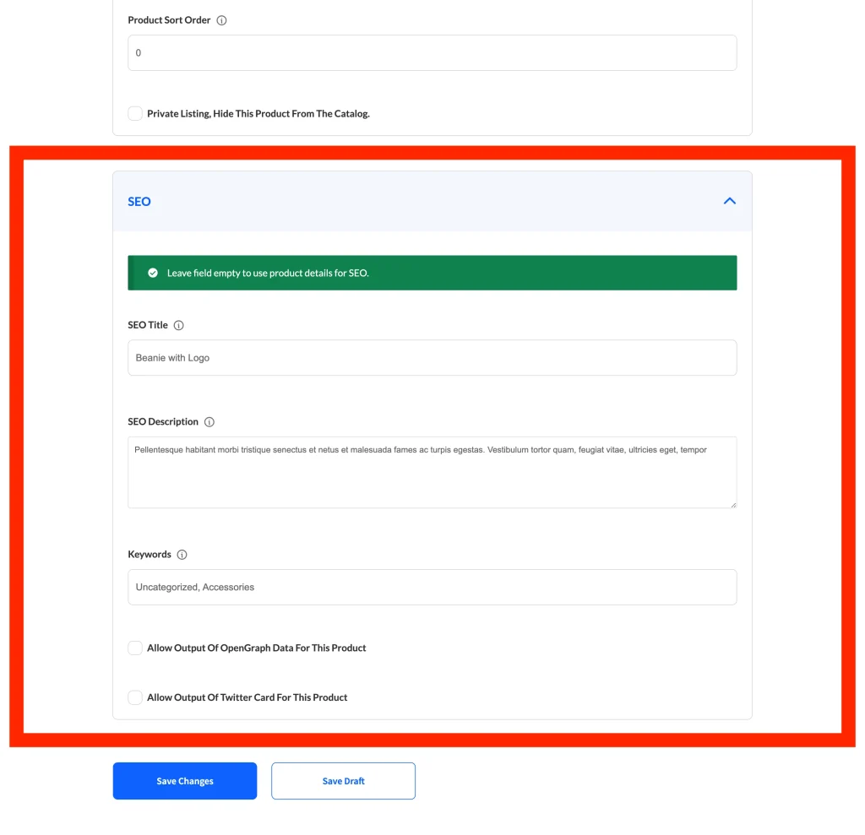Select the Keywords input field
This screenshot has height=835, width=865.
tap(432, 587)
